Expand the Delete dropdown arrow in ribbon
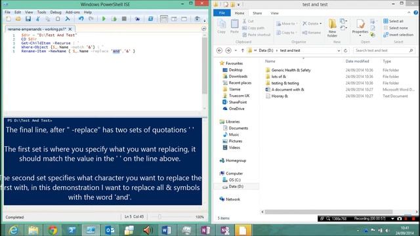Image resolution: width=420 pixels, height=236 pixels. point(321,24)
